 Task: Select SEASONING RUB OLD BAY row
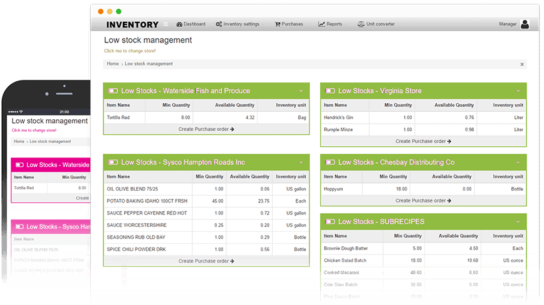pos(206,237)
